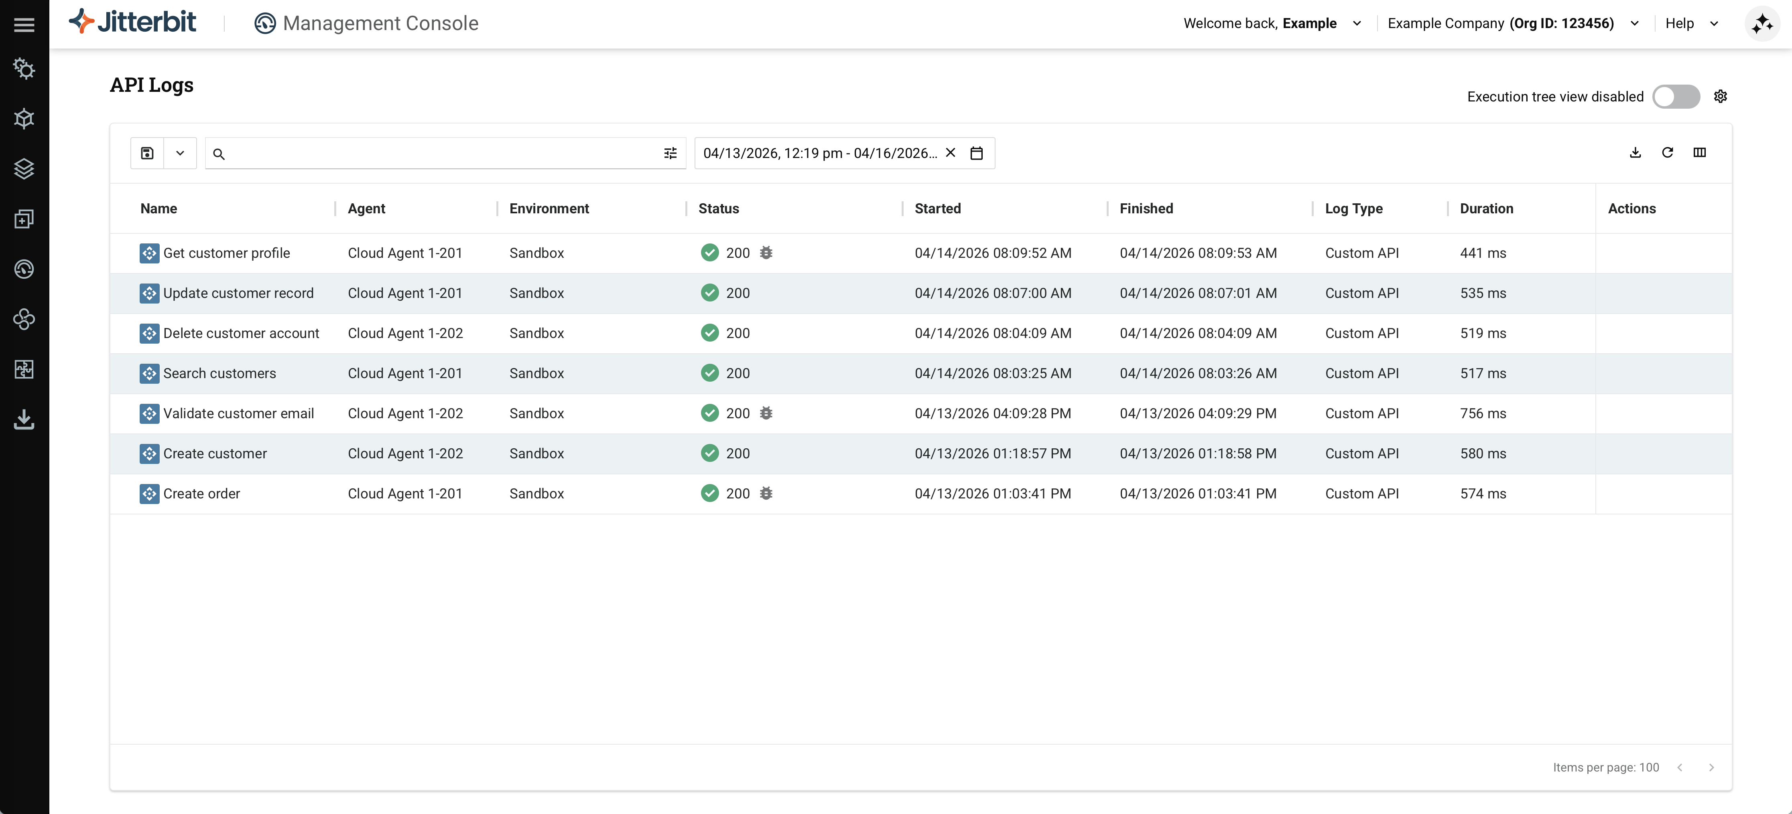Viewport: 1792px width, 814px height.
Task: Sort by the Agent column header
Action: pos(366,209)
